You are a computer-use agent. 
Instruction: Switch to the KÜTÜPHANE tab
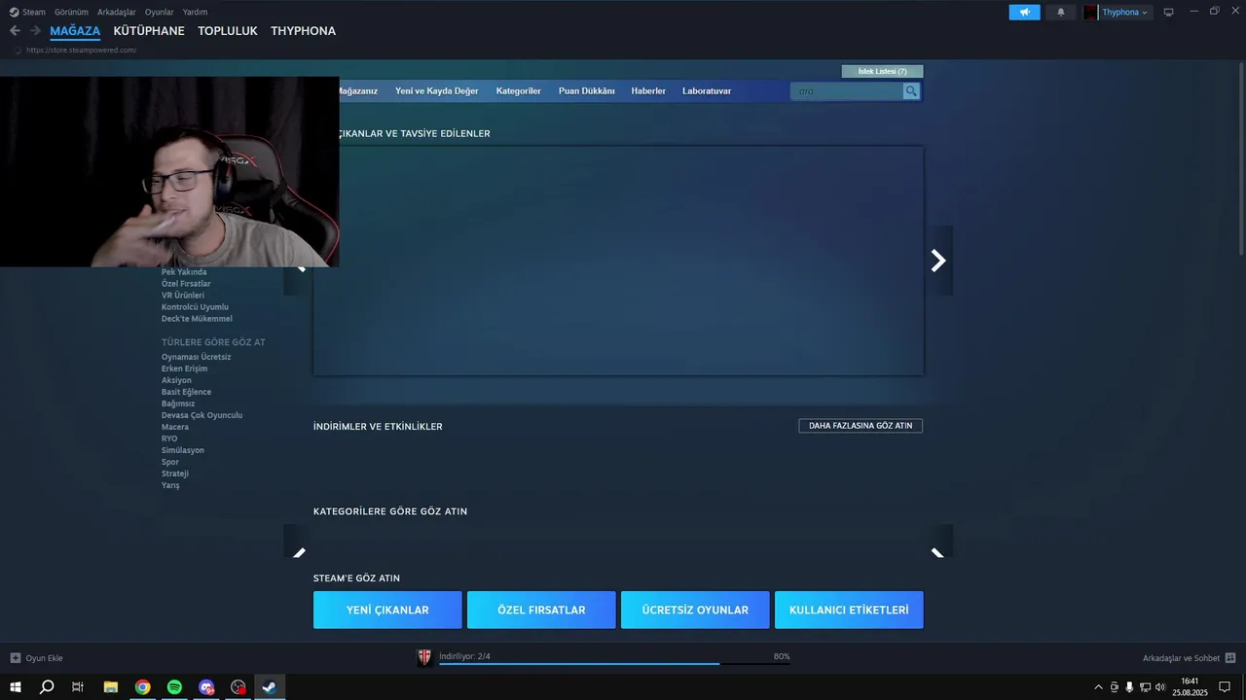click(x=149, y=31)
